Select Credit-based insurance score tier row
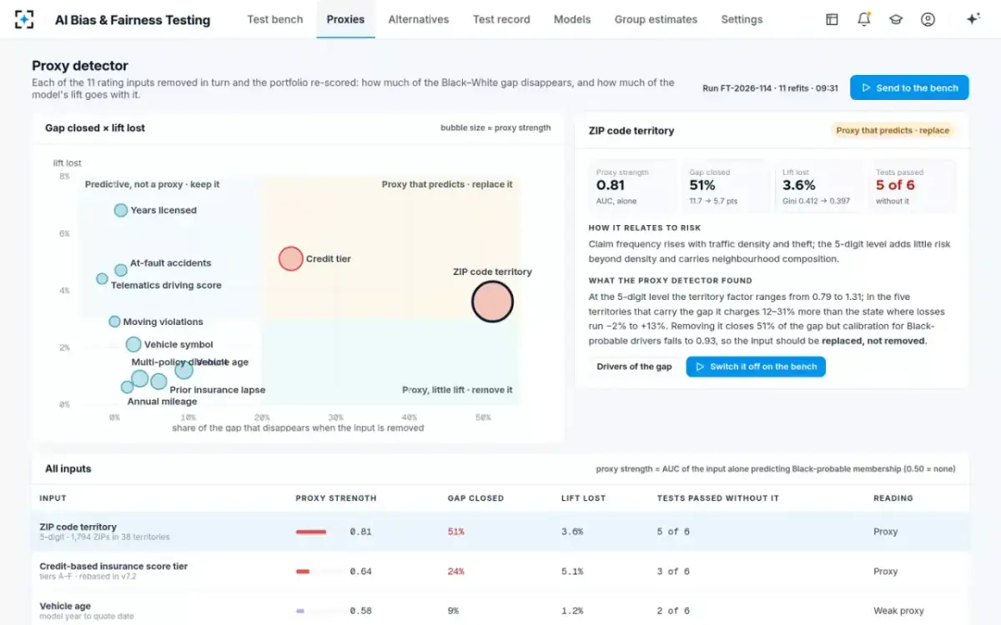 point(500,571)
